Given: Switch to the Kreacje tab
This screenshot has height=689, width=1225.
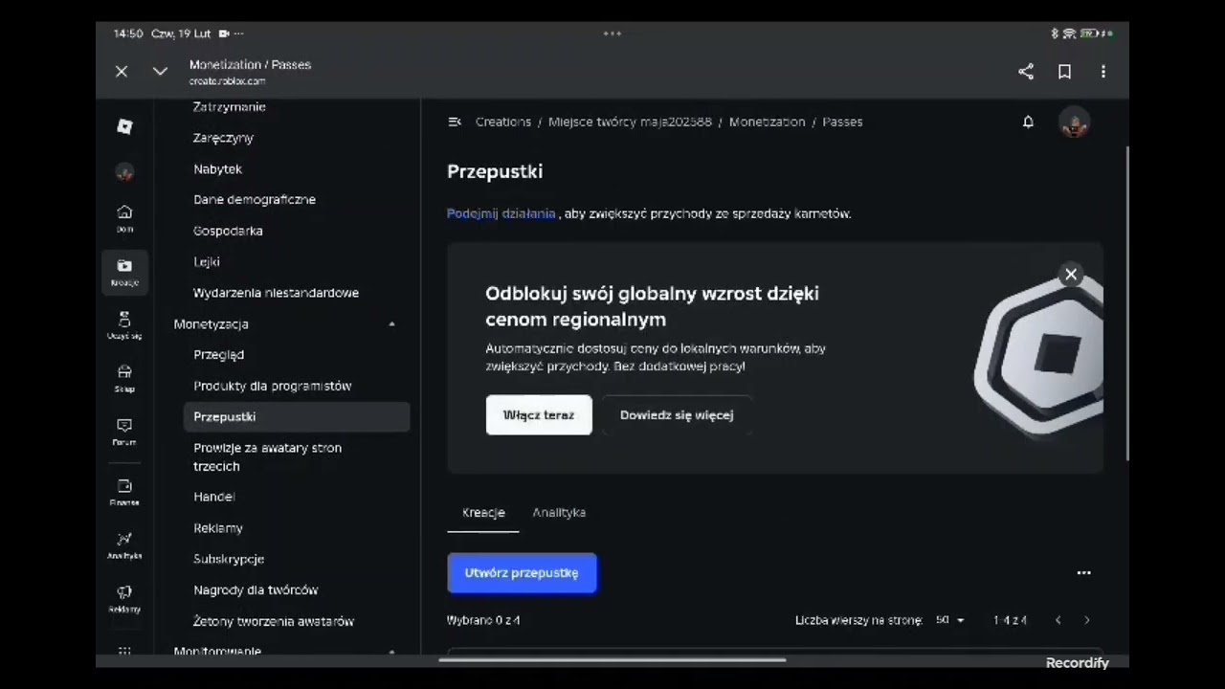Looking at the screenshot, I should 483,513.
